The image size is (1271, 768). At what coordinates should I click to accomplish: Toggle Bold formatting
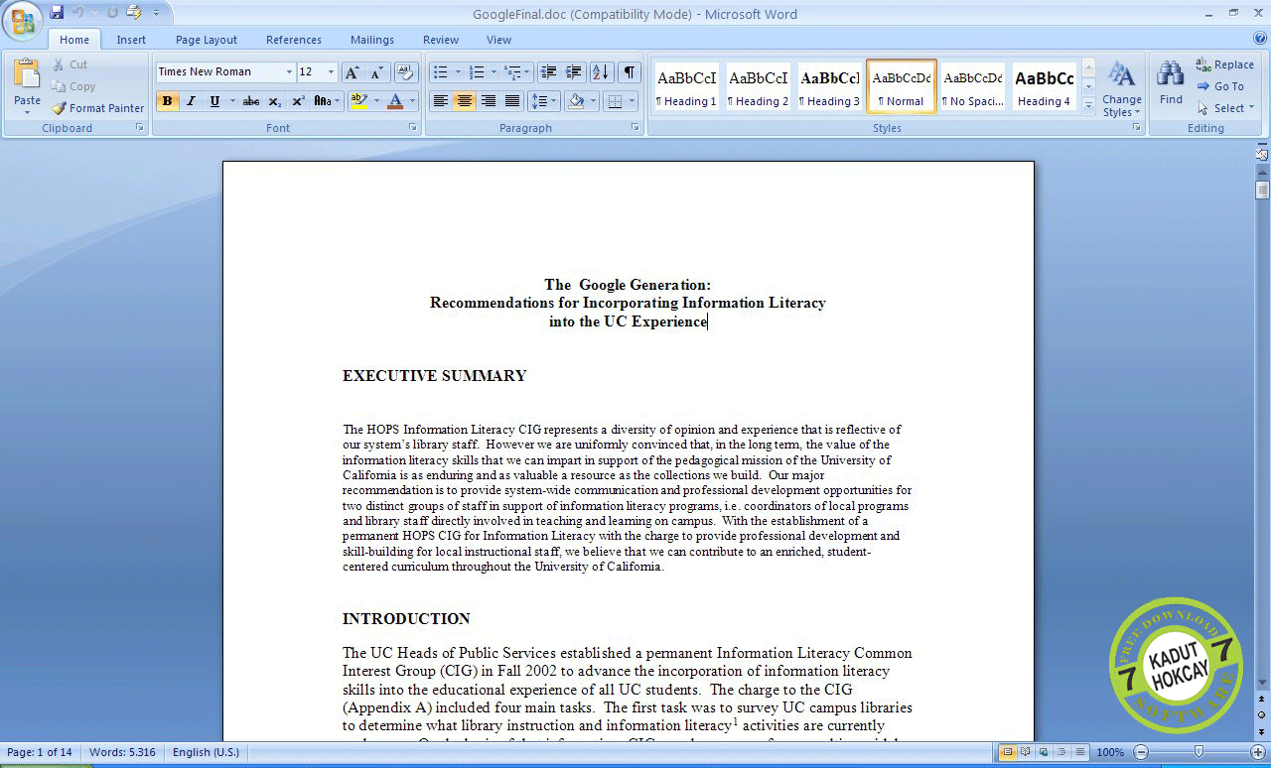click(x=168, y=101)
